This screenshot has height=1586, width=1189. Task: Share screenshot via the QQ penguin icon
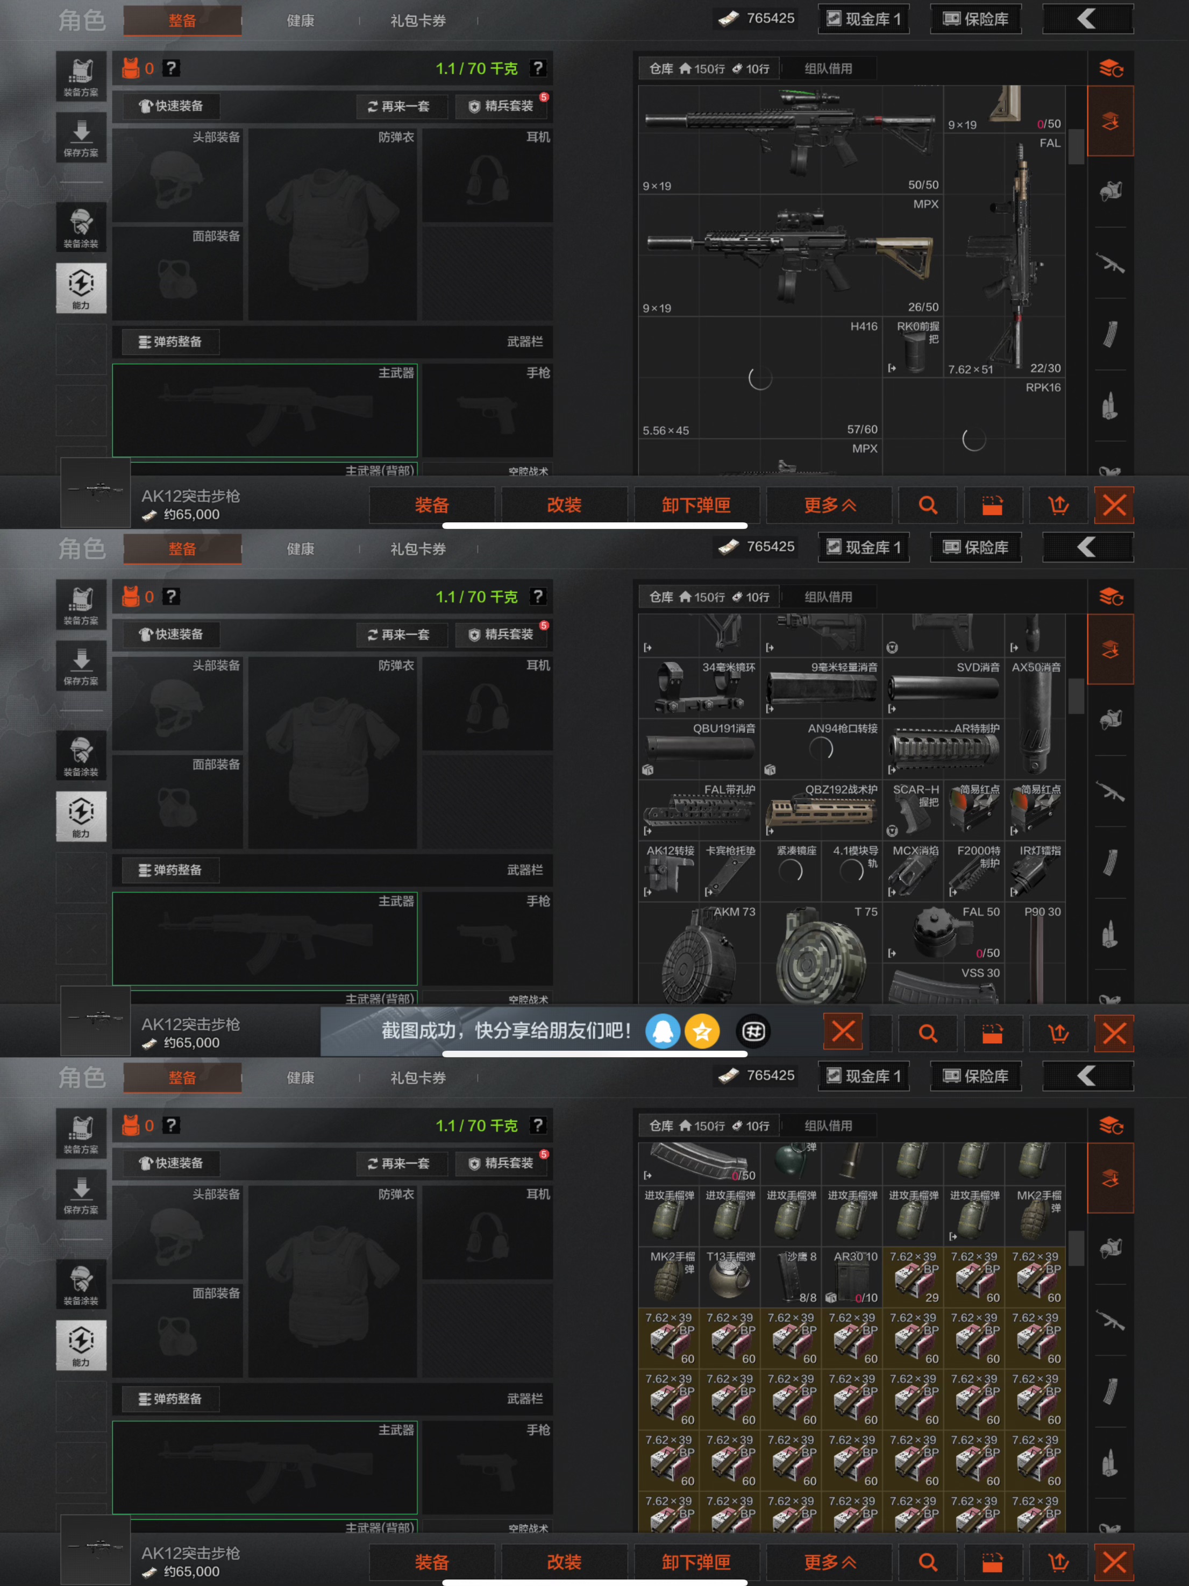662,1032
